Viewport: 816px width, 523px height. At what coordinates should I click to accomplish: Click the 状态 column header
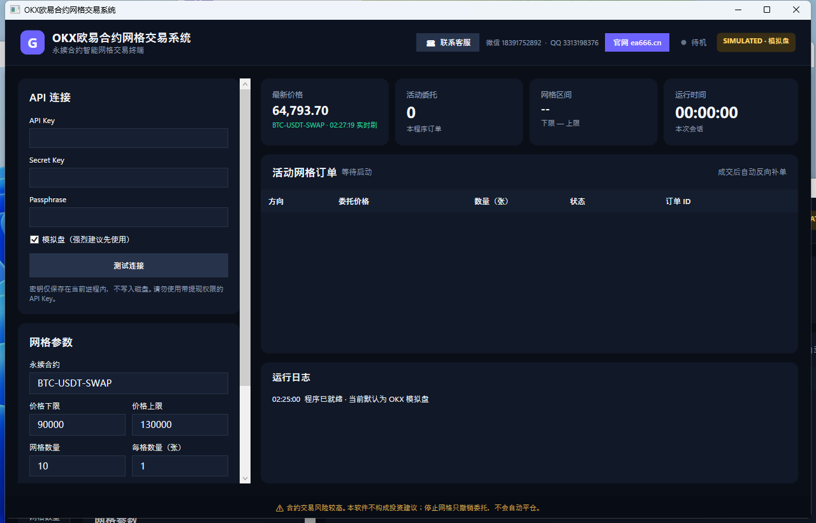[578, 202]
